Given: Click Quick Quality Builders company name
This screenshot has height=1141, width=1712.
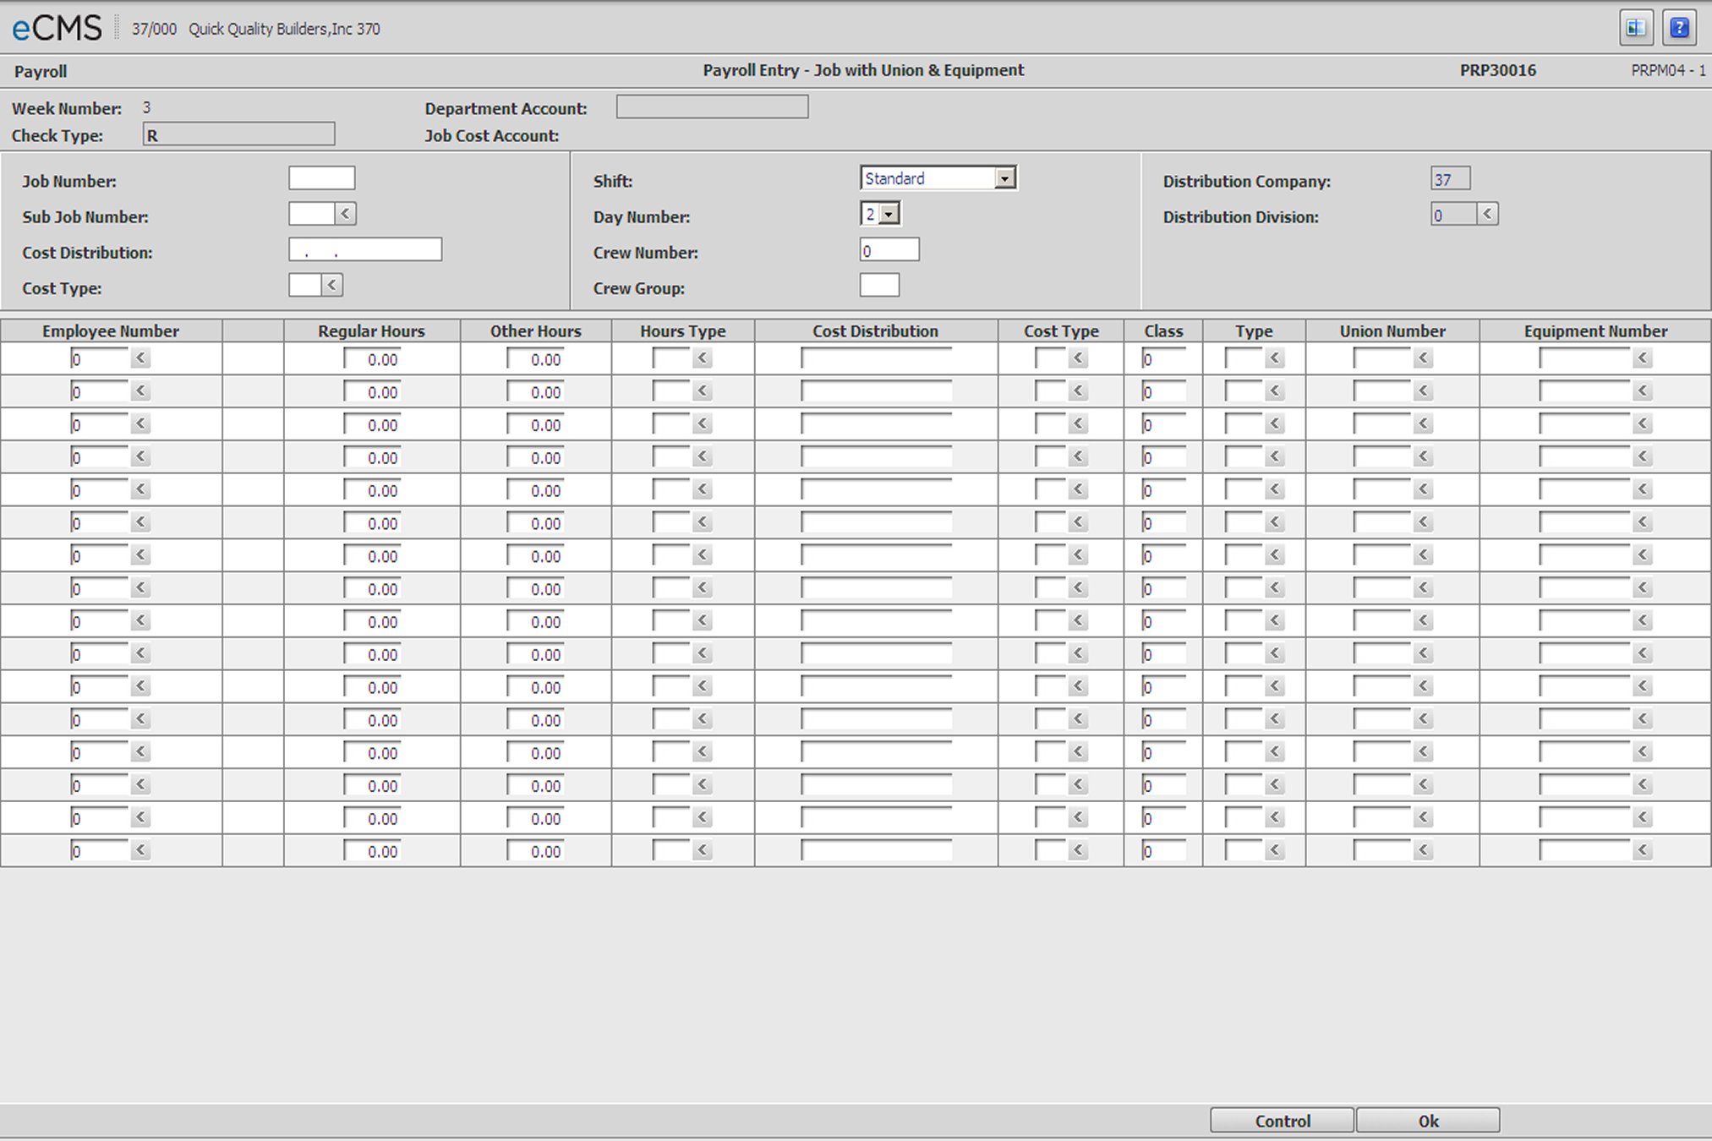Looking at the screenshot, I should click(284, 29).
